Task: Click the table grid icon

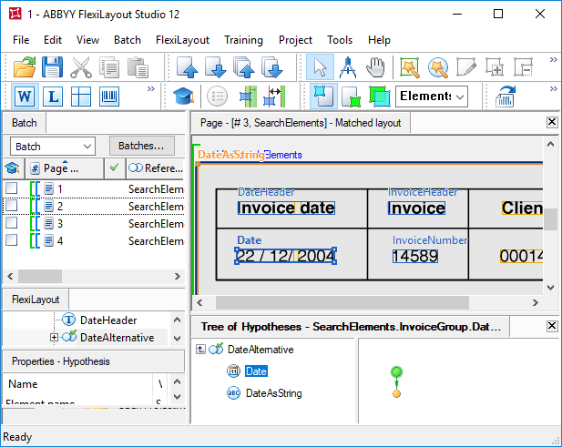Action: point(81,97)
